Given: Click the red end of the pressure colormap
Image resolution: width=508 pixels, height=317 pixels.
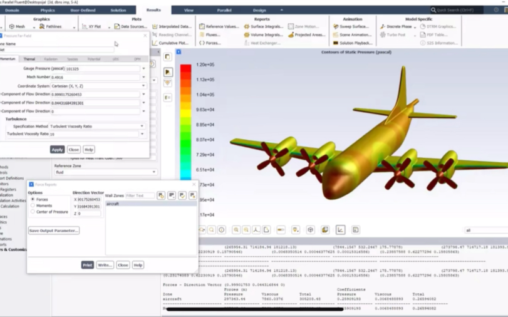Looking at the screenshot, I should click(185, 71).
